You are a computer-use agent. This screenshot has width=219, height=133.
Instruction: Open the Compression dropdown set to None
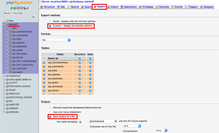(x=162, y=130)
